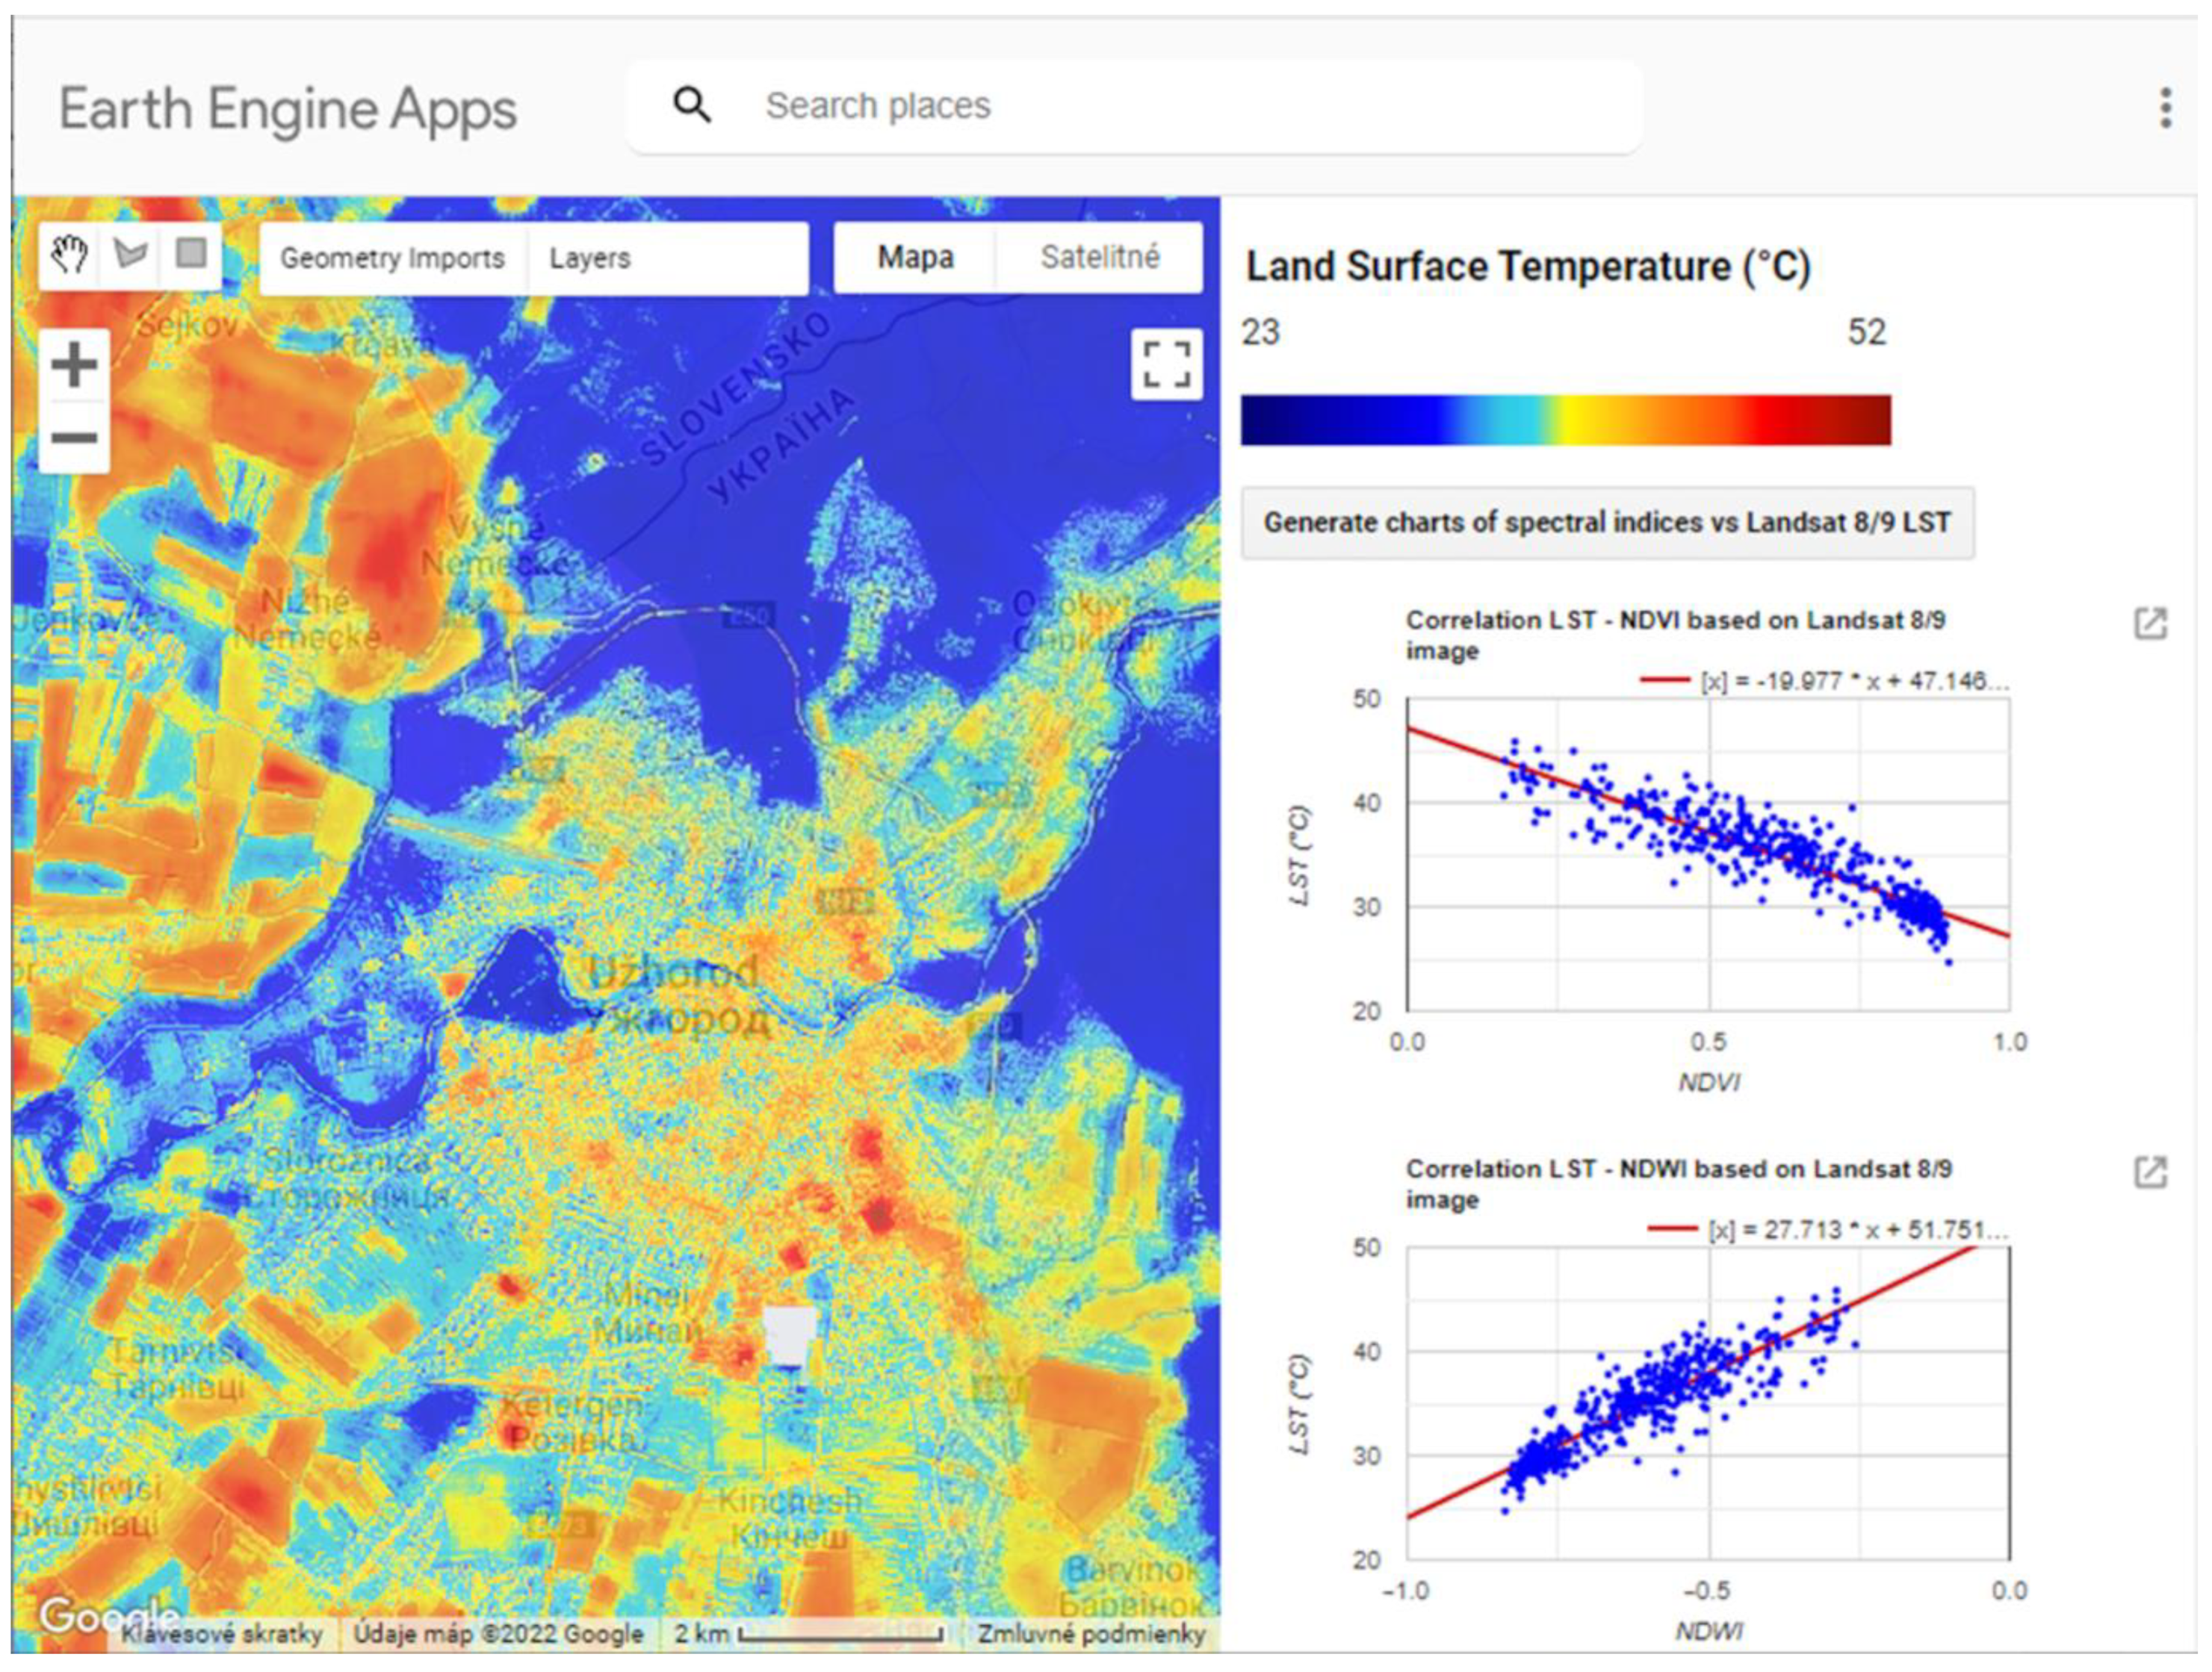The width and height of the screenshot is (2212, 1672).
Task: Switch map type to Mapa
Action: 915,258
